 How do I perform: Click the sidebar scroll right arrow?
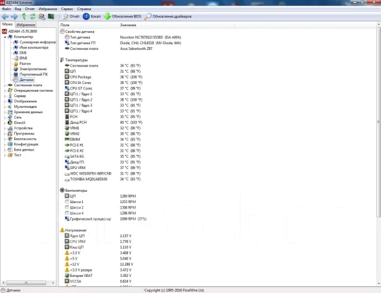[53, 283]
